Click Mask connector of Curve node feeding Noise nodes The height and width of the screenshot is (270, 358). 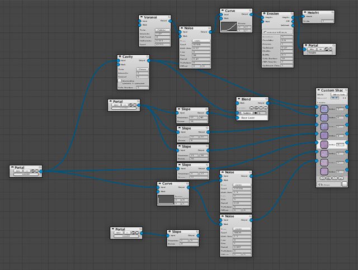pyautogui.click(x=158, y=192)
